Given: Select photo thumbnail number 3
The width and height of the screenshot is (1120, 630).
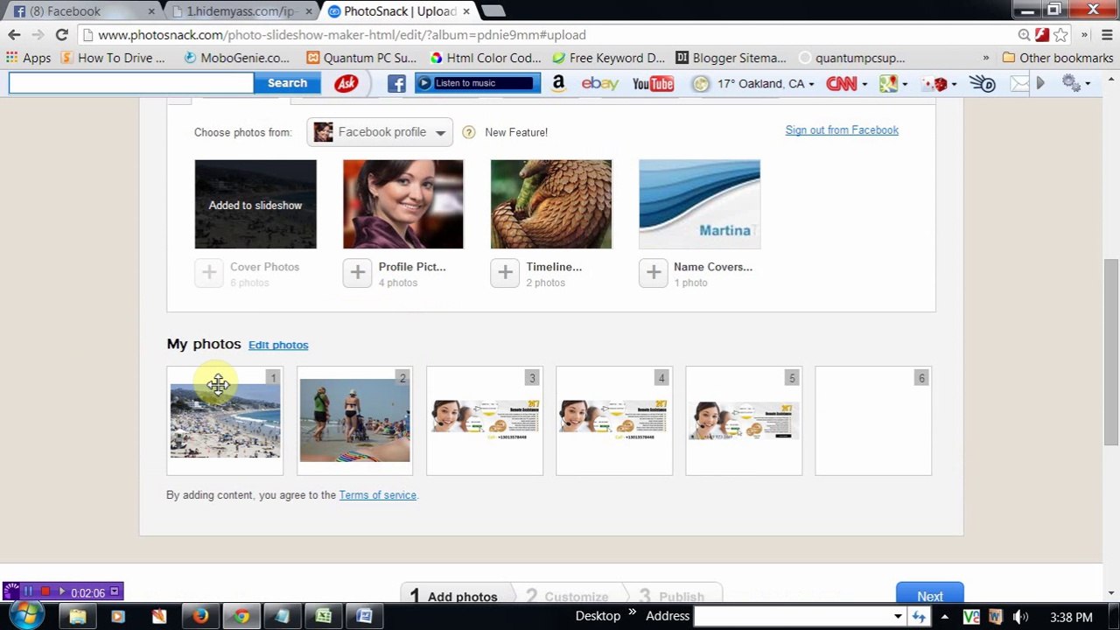Looking at the screenshot, I should click(484, 421).
